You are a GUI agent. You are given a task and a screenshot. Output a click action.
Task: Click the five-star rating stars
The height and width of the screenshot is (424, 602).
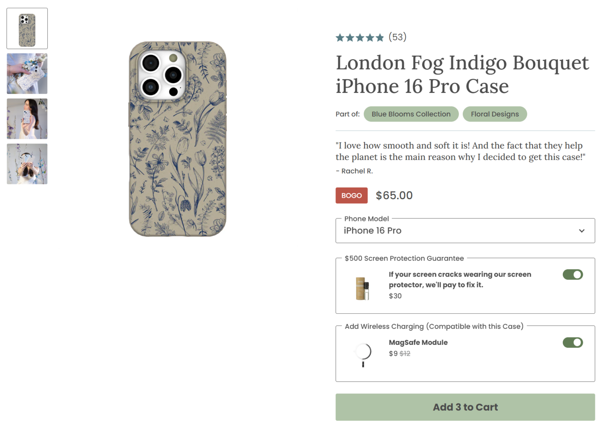(x=359, y=37)
